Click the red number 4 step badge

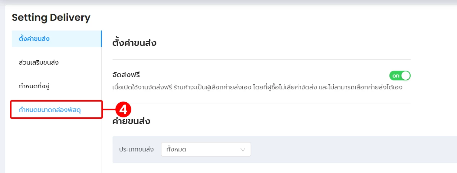123,109
